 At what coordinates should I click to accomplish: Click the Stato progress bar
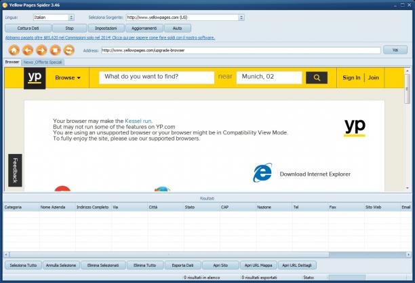tap(347, 278)
